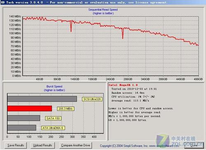Screen dimensions: 206x150
Task: Click the HD Tach title bar
Action: pyautogui.click(x=103, y=2)
